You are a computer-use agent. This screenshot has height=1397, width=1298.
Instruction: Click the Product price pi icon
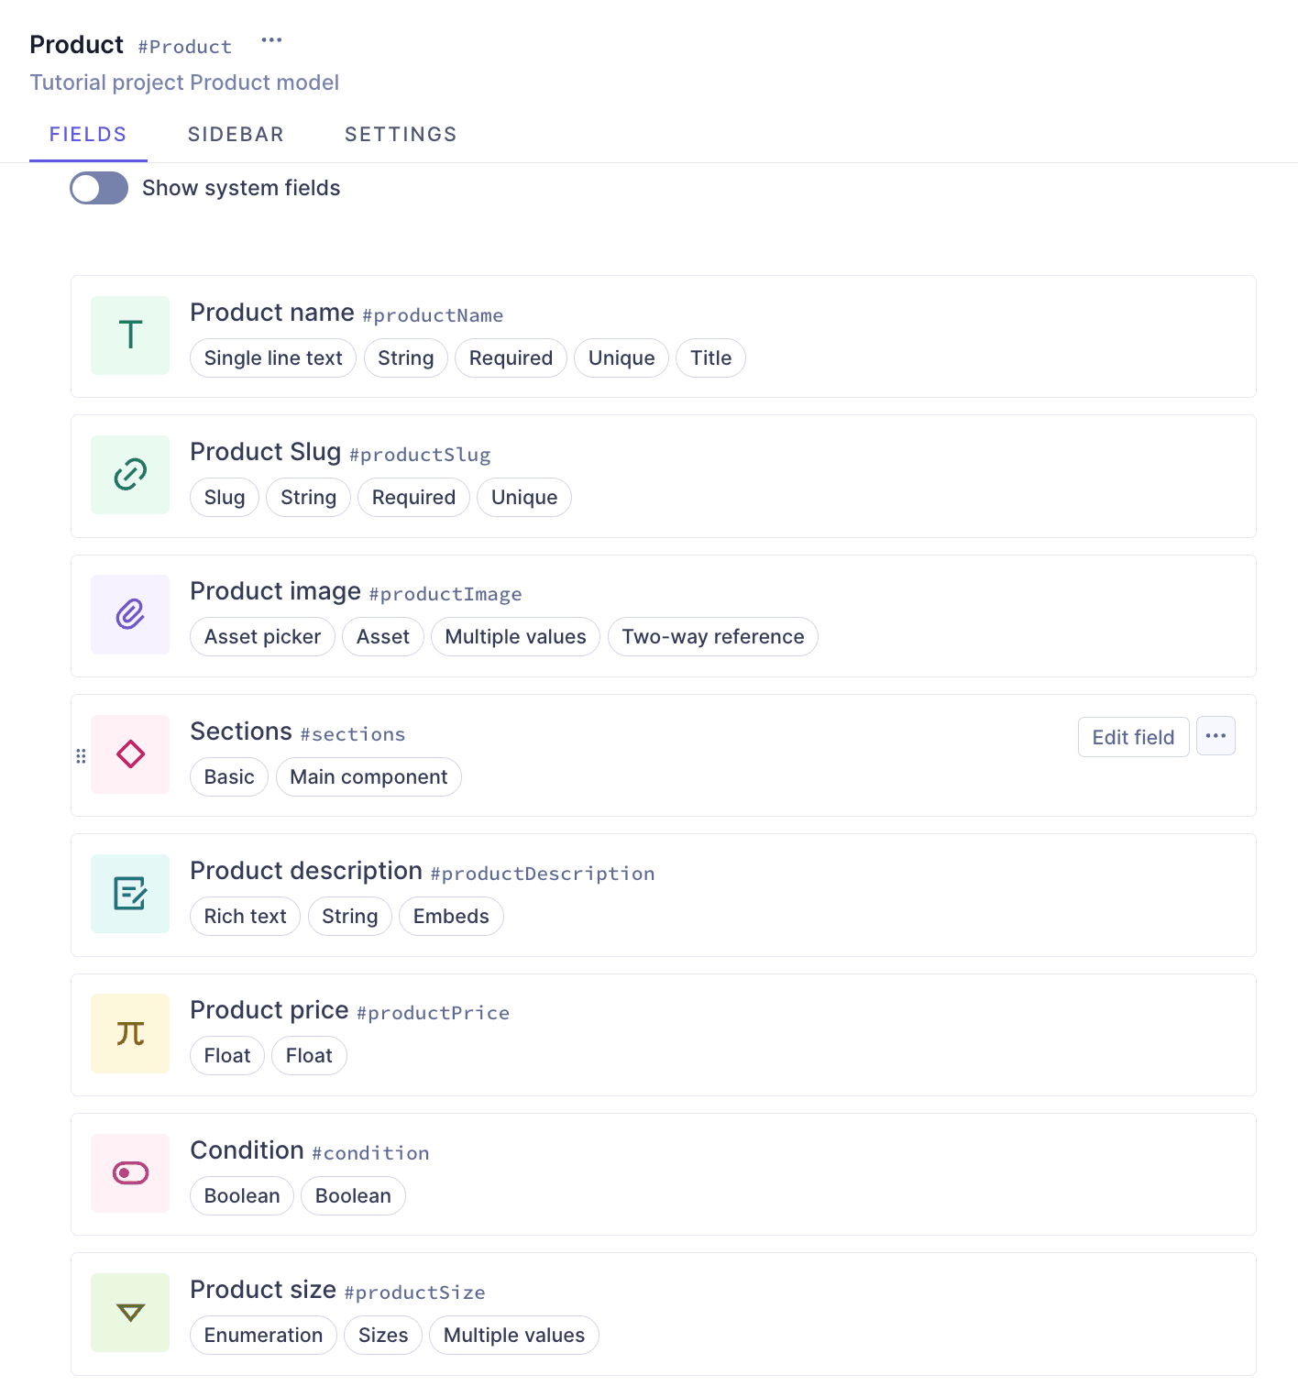tap(130, 1033)
